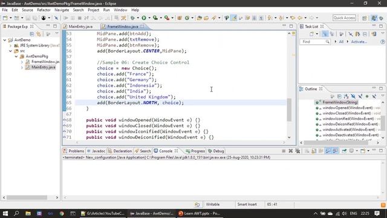The height and width of the screenshot is (218, 387).
Task: Toggle Mark Occurrences highlighter in toolbar
Action: click(x=233, y=18)
